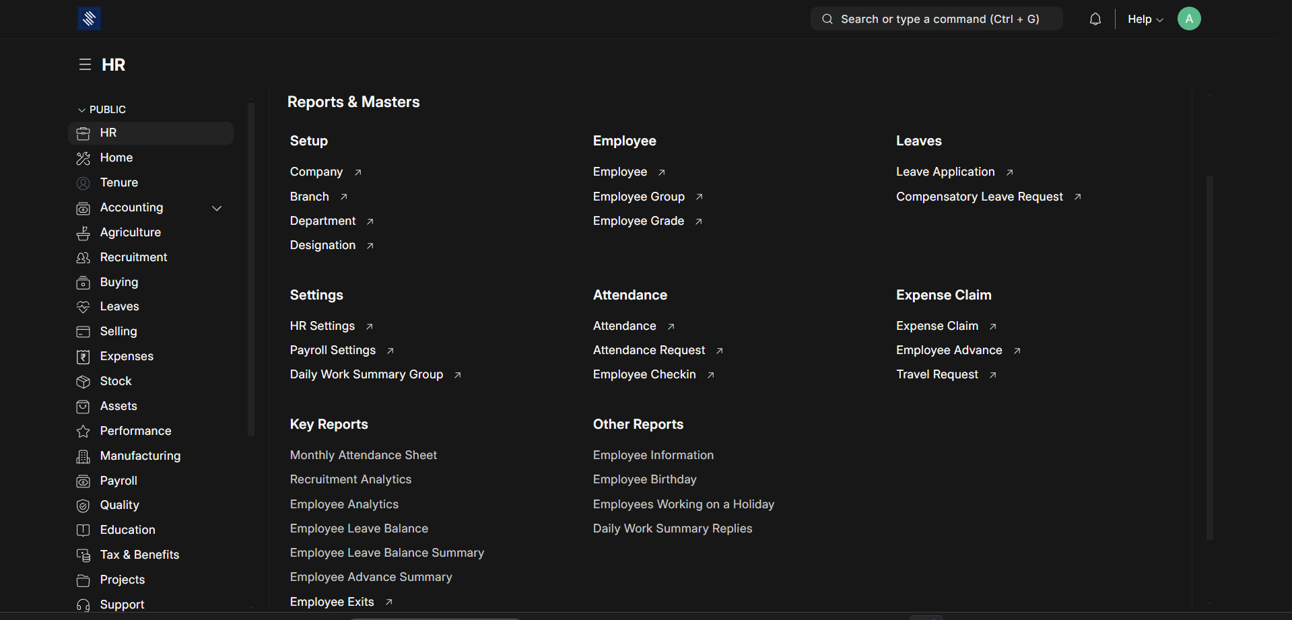1292x620 pixels.
Task: Click the notification bell icon
Action: (x=1095, y=19)
